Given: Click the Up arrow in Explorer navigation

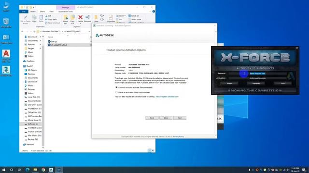Looking at the screenshot, I should [x=34, y=31].
